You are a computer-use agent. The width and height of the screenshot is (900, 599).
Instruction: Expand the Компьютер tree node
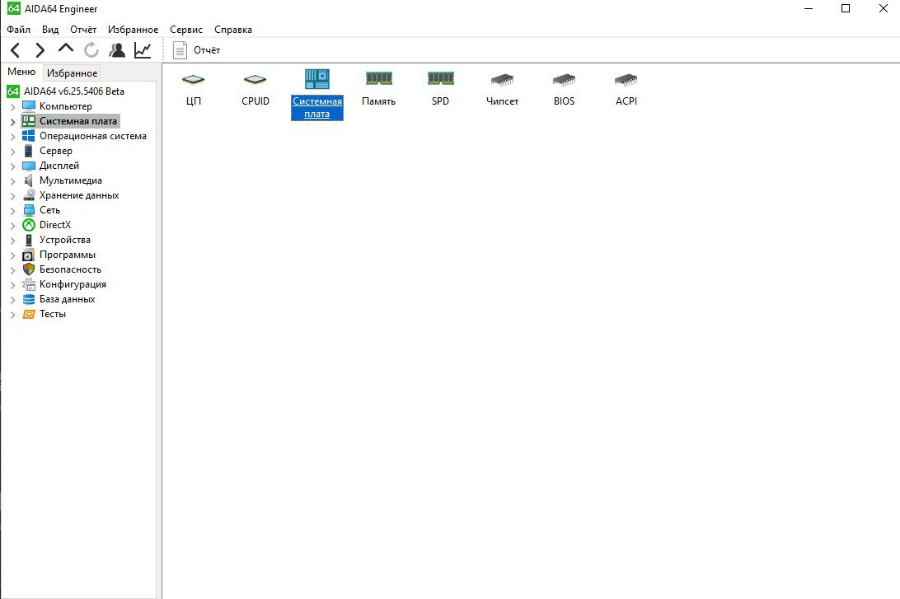pos(12,107)
